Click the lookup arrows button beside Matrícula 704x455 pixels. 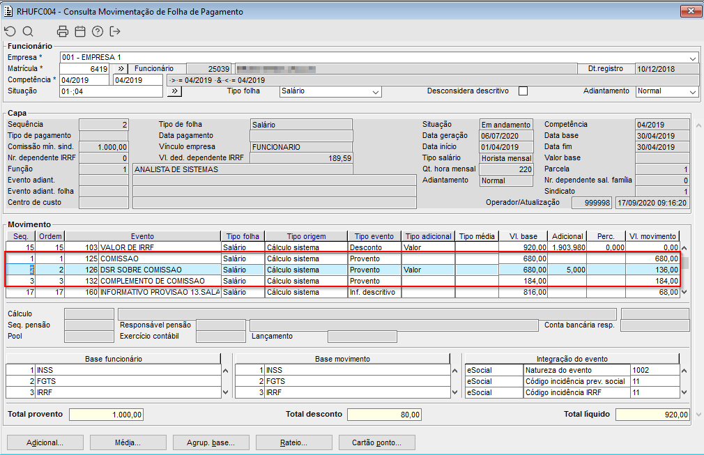120,69
